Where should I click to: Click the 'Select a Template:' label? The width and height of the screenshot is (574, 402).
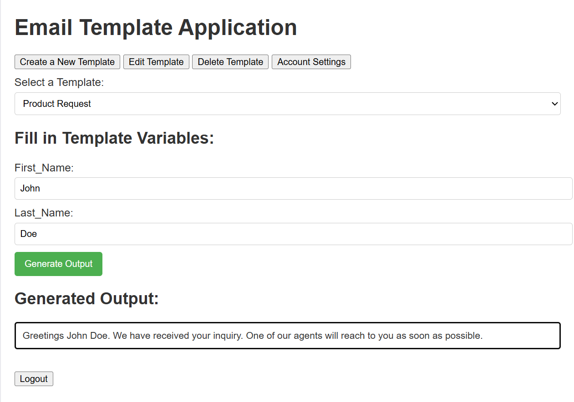click(59, 82)
